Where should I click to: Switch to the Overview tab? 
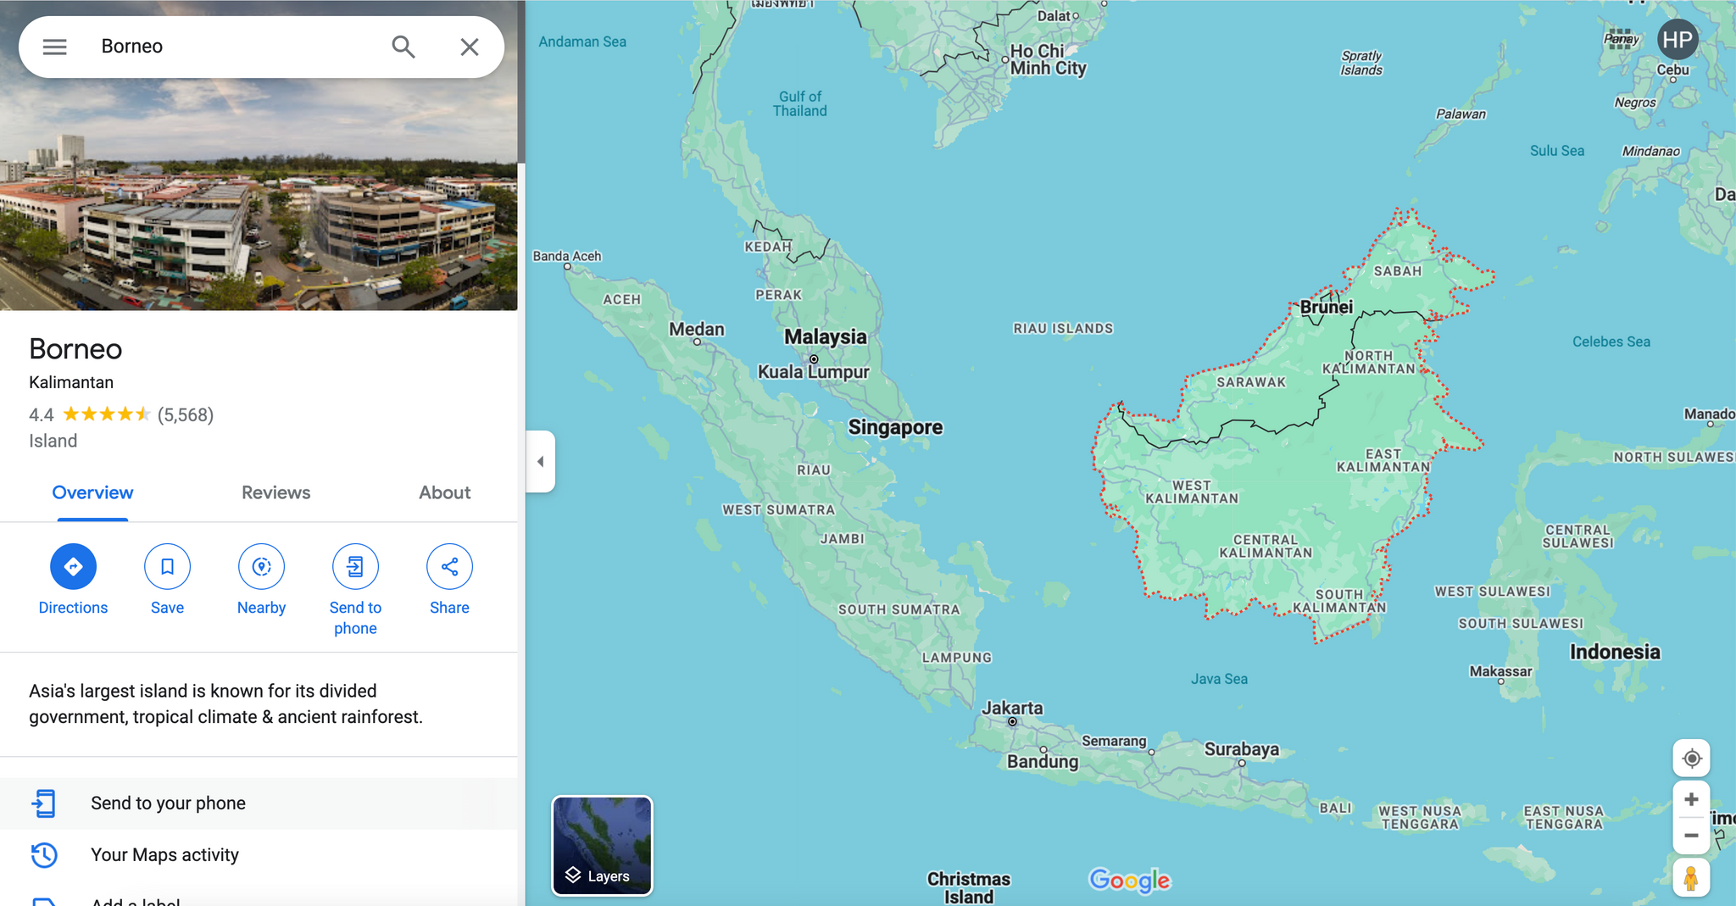pyautogui.click(x=92, y=492)
